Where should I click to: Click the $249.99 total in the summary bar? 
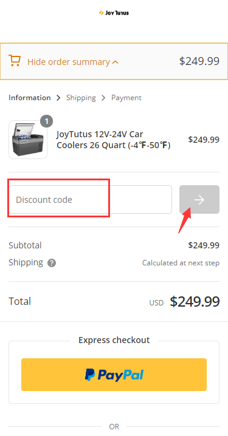coord(199,61)
